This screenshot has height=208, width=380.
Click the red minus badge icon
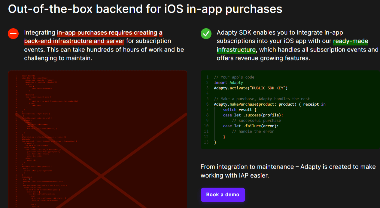[x=13, y=33]
